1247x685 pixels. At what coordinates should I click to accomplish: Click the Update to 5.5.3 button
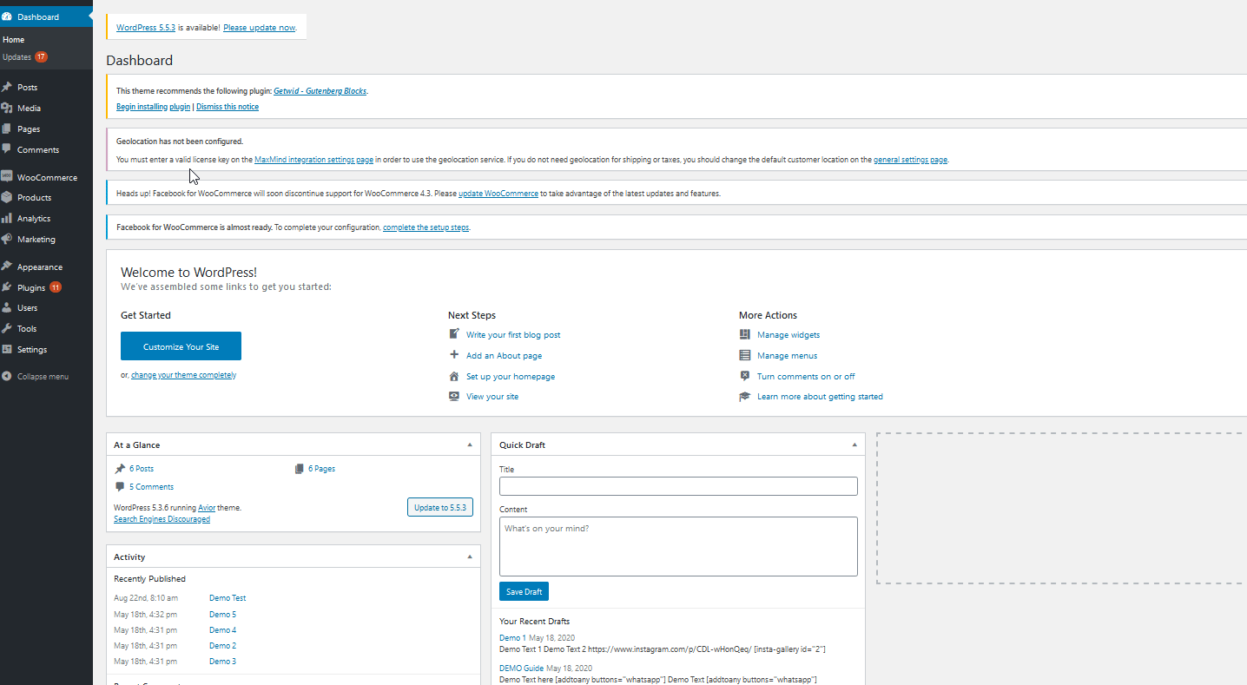click(x=440, y=507)
